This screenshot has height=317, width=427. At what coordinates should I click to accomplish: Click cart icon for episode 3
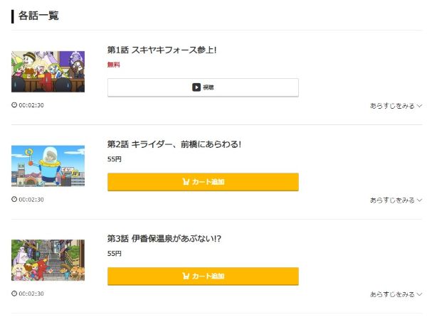[186, 276]
